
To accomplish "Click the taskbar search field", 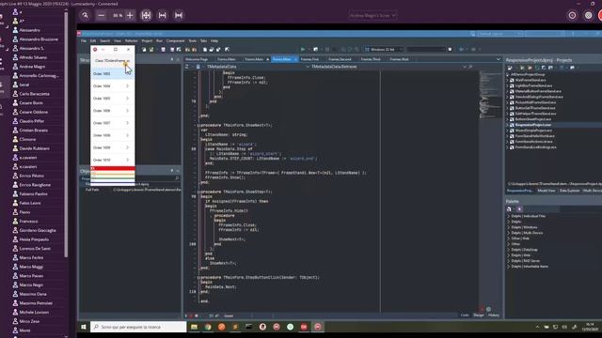I will click(x=138, y=327).
